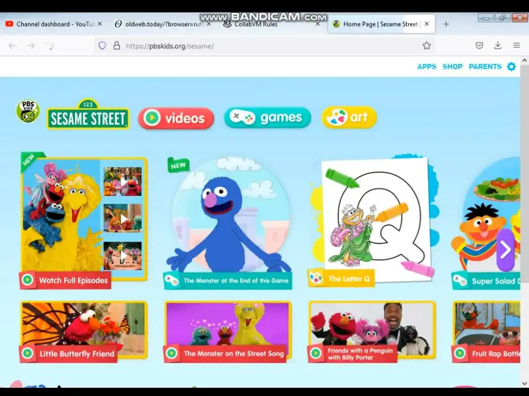529x396 pixels.
Task: Play The Monster at the End of this Game
Action: pyautogui.click(x=228, y=222)
